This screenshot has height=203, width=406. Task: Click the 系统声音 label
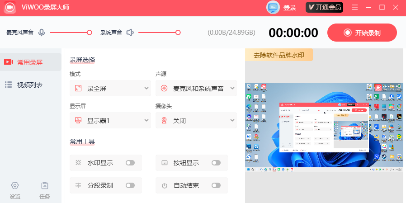[x=111, y=33]
